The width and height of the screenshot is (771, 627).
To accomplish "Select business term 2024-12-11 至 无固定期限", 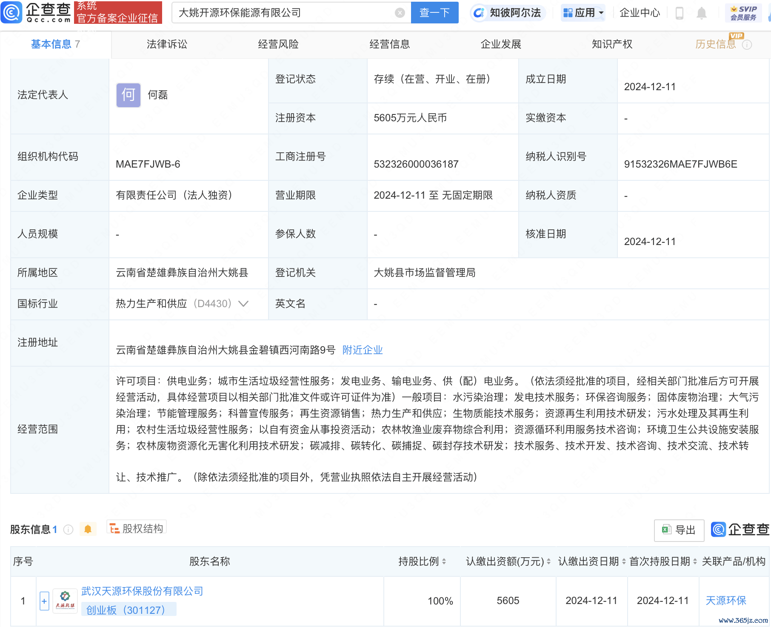I will [433, 195].
